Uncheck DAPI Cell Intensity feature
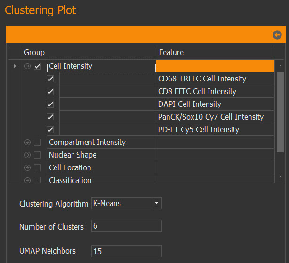The width and height of the screenshot is (289, 263). tap(50, 104)
